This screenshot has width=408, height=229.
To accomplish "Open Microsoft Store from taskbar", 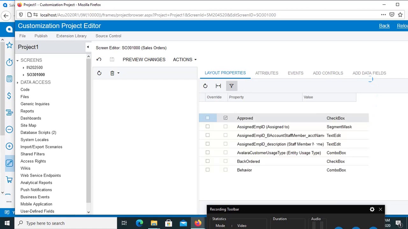I will click(x=169, y=223).
